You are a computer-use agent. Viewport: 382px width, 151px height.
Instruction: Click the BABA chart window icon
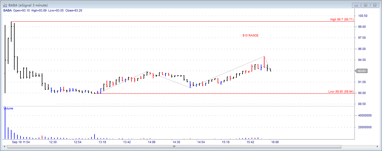[x=5, y=5]
